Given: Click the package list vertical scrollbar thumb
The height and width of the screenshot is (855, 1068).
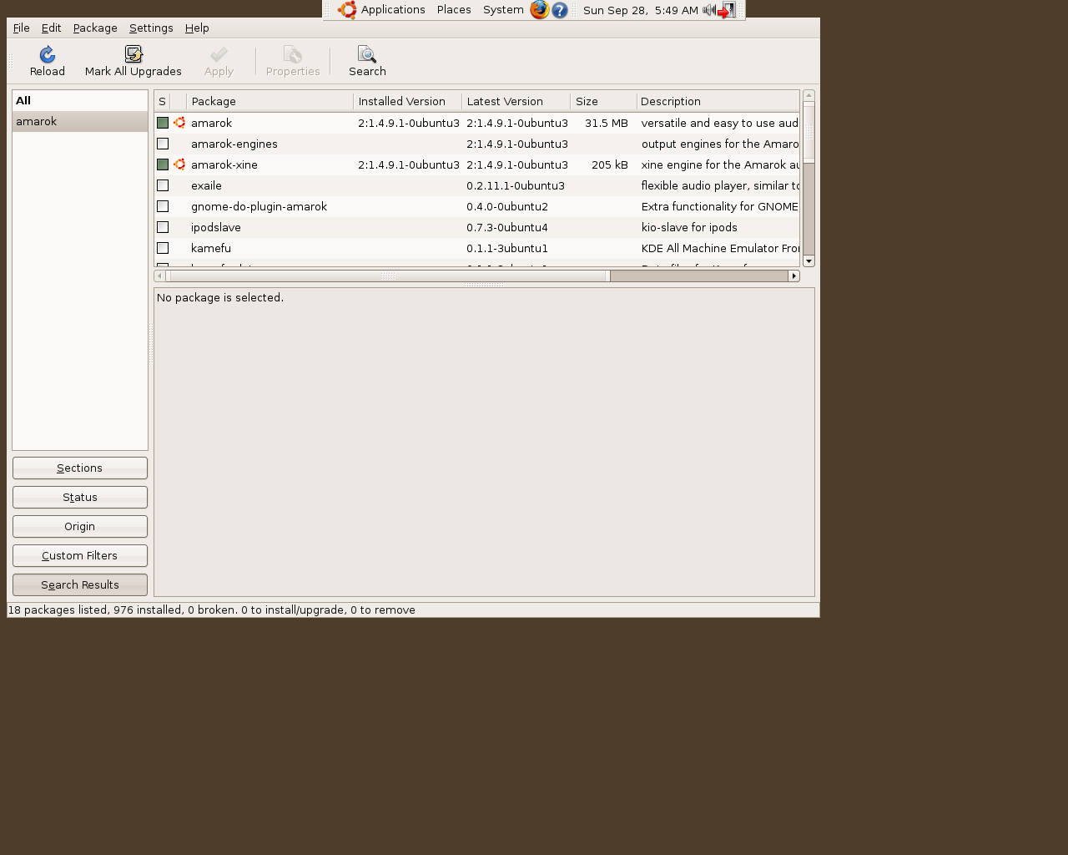Looking at the screenshot, I should coord(809,132).
